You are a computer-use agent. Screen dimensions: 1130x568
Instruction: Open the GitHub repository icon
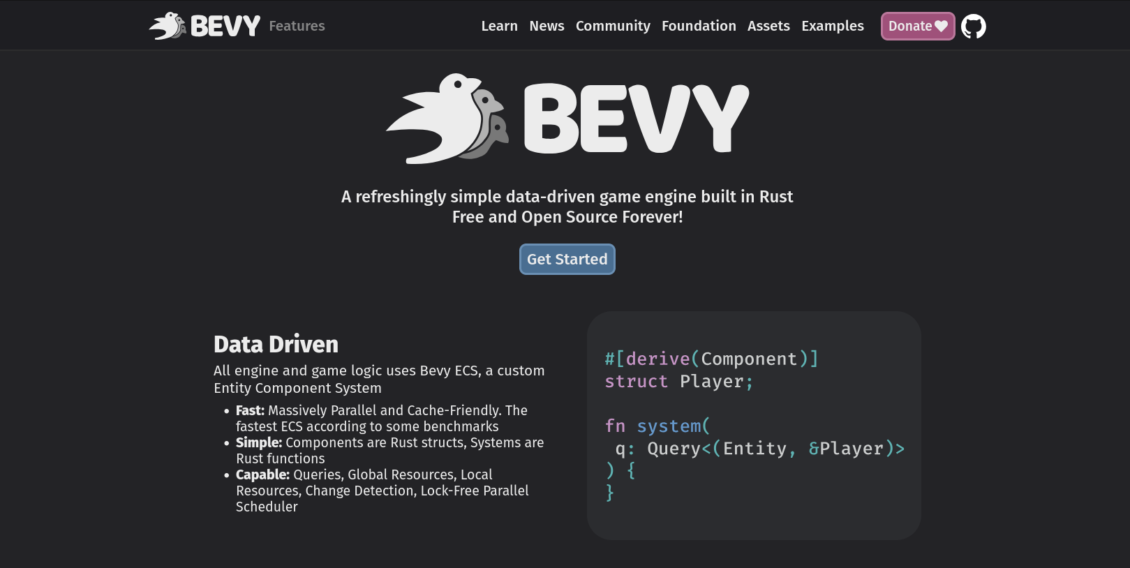click(x=973, y=27)
